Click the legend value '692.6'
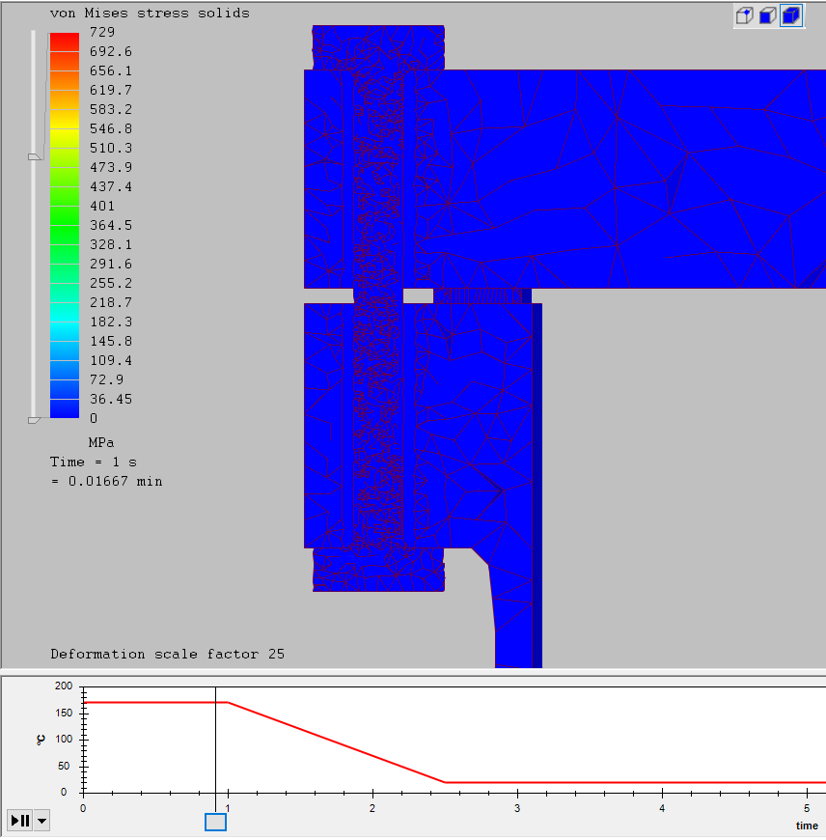This screenshot has width=826, height=840. pos(111,51)
